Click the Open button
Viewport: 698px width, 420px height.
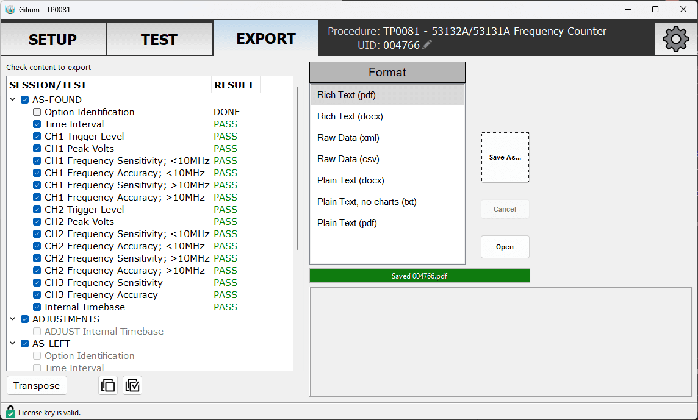click(505, 247)
